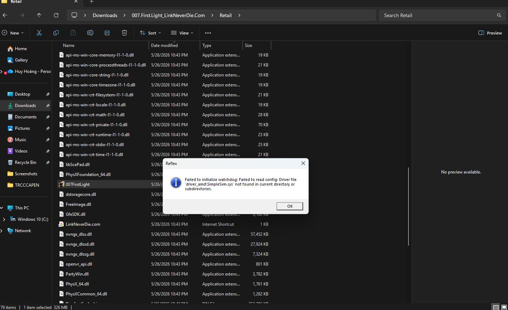Switch to large icons view in status bar

(x=504, y=307)
